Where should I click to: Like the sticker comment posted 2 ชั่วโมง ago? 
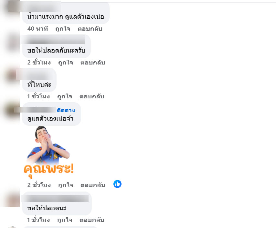(66, 185)
